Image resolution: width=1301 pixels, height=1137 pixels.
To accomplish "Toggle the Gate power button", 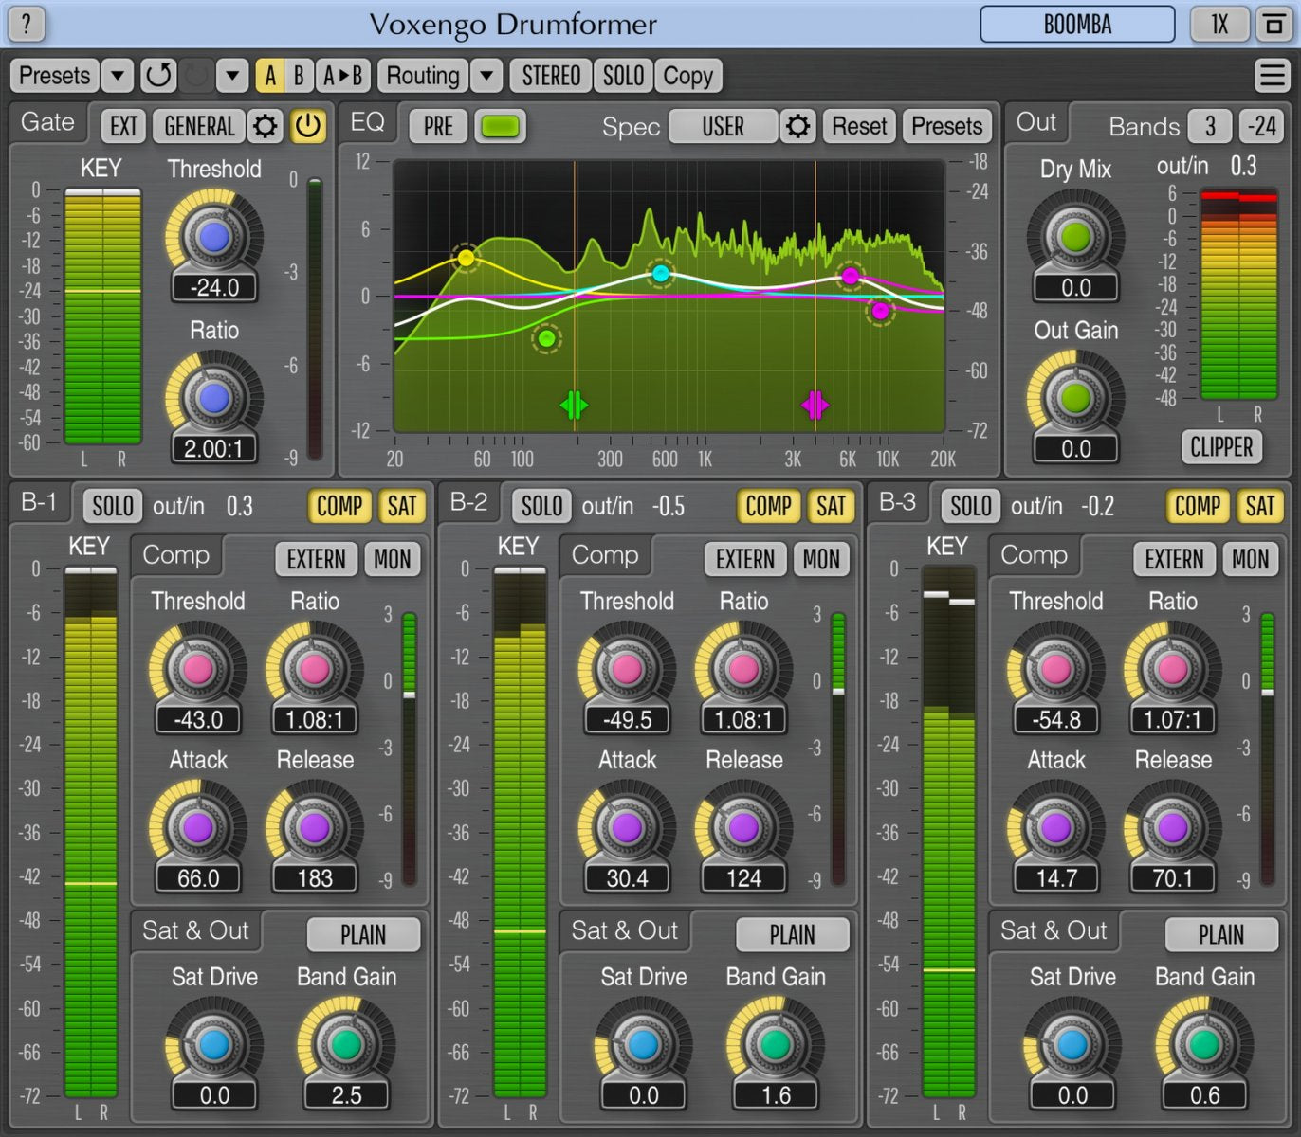I will pyautogui.click(x=307, y=126).
